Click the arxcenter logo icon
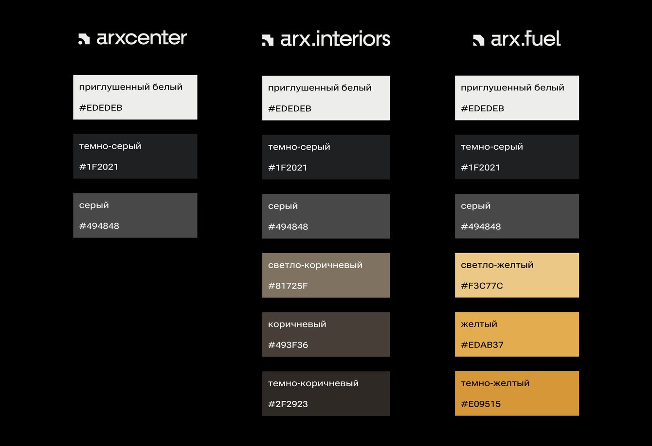The width and height of the screenshot is (652, 446). (x=84, y=40)
